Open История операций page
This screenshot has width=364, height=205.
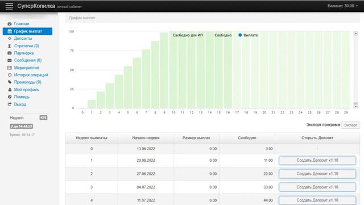(x=31, y=75)
